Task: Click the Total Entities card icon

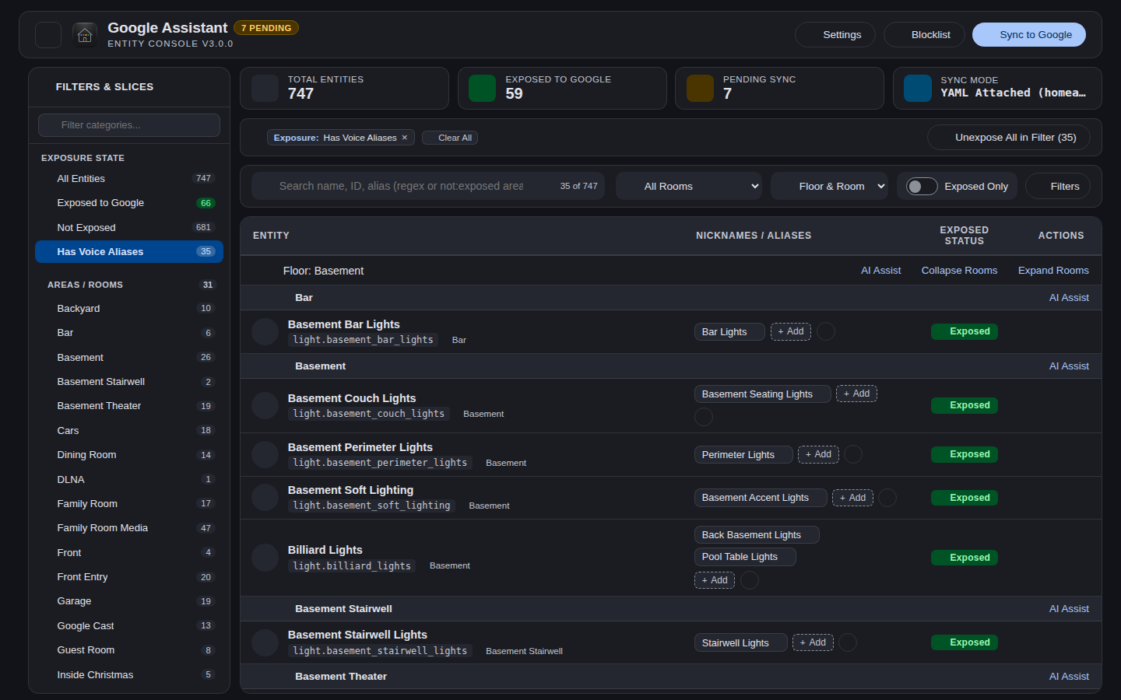Action: (265, 88)
